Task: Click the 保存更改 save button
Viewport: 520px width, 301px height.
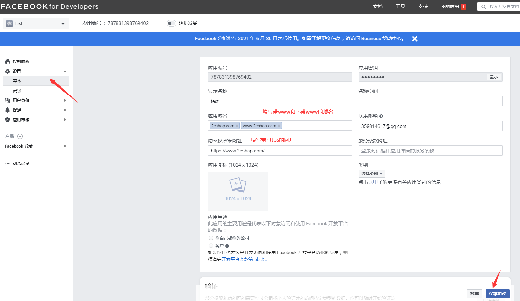Action: tap(497, 294)
